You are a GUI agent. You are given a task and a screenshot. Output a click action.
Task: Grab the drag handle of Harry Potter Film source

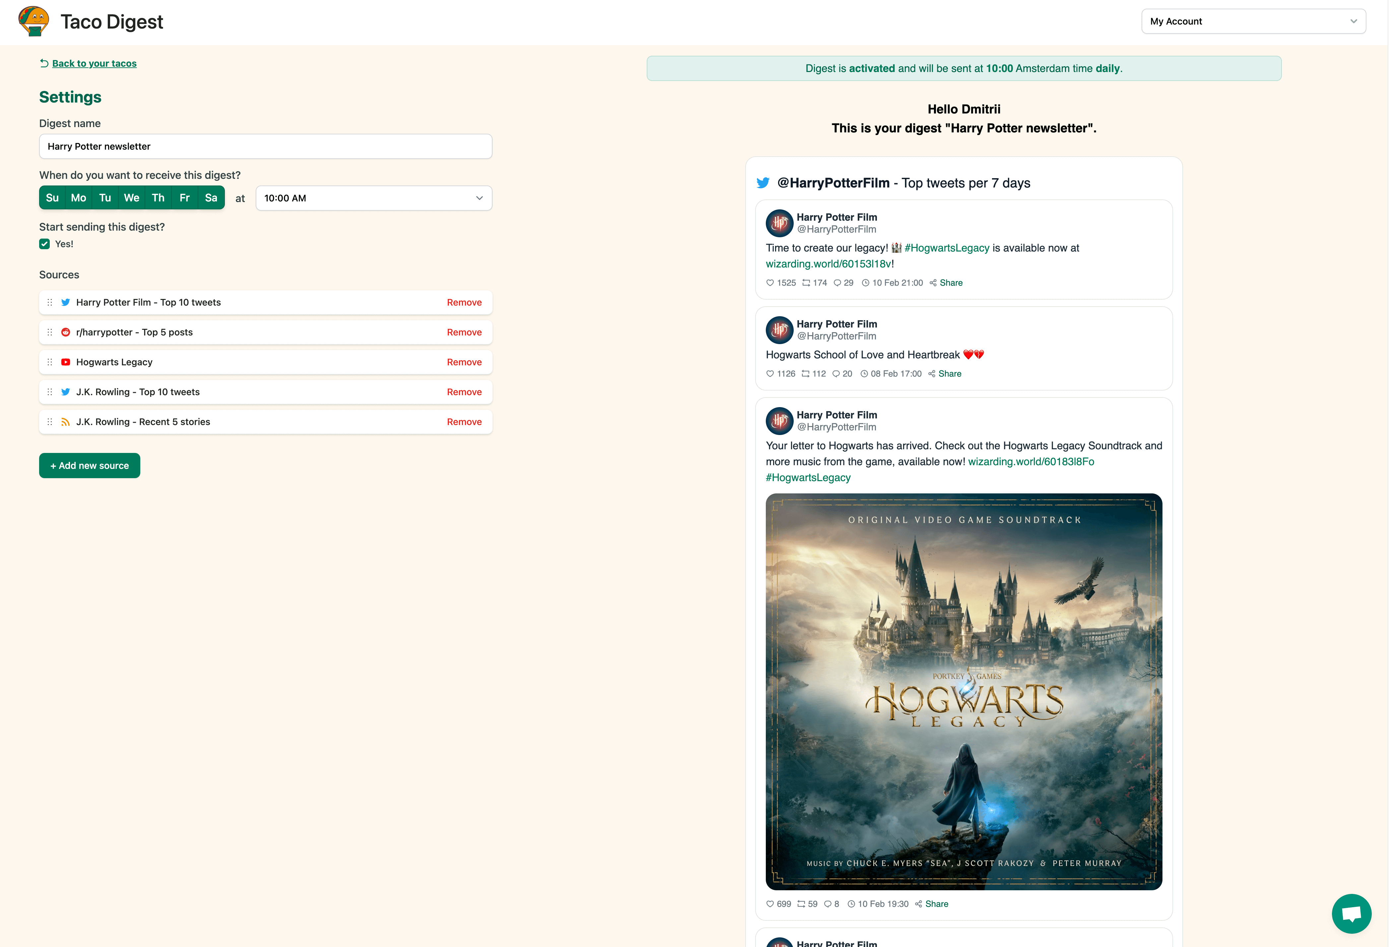50,303
